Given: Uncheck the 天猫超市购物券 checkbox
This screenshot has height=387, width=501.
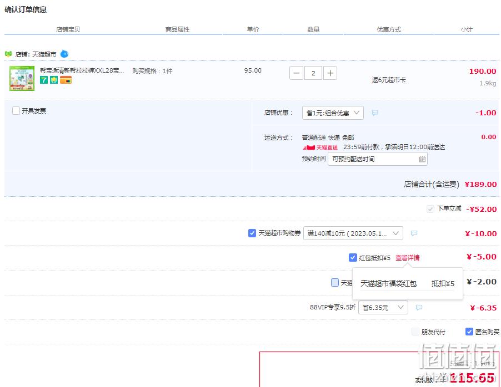Looking at the screenshot, I should click(252, 233).
